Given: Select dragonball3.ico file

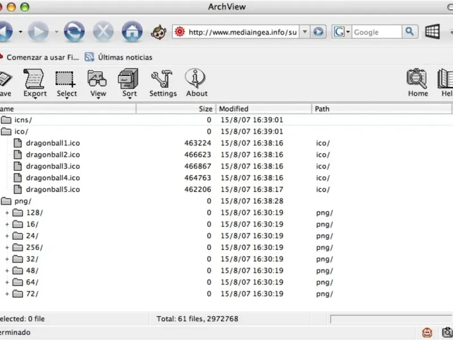Looking at the screenshot, I should 53,166.
